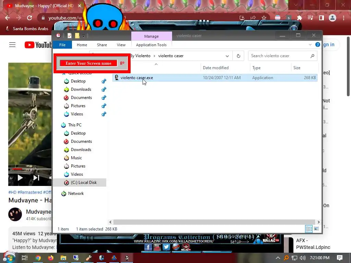The width and height of the screenshot is (351, 263).
Task: Switch to the View ribbon tab
Action: (121, 45)
